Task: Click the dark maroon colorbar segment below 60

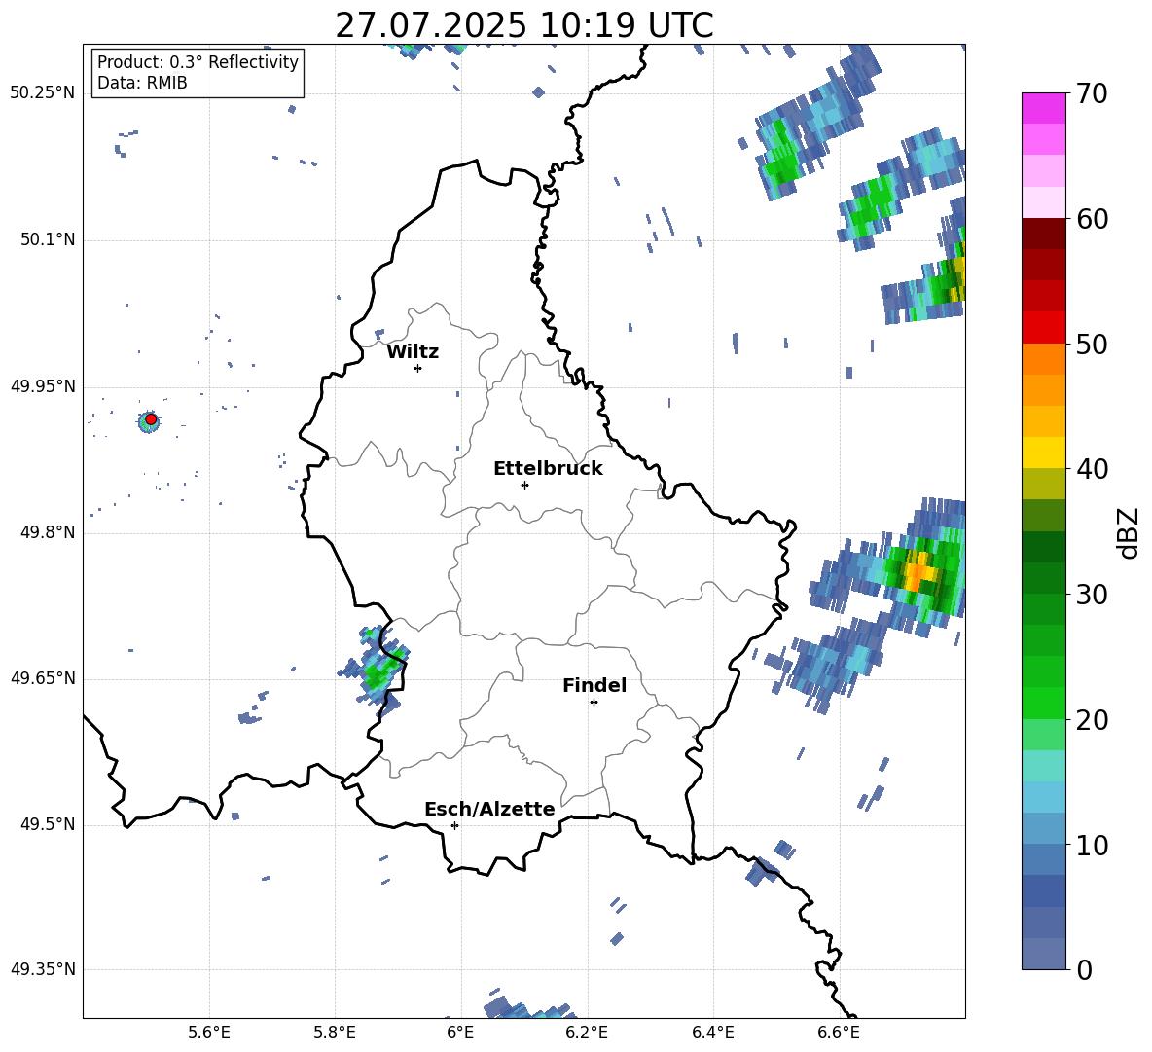Action: tap(1043, 234)
